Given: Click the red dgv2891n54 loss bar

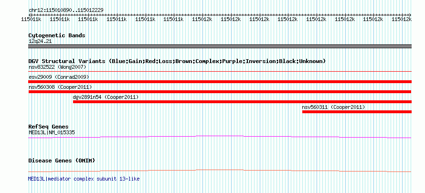Looking at the screenshot, I should click(242, 102).
